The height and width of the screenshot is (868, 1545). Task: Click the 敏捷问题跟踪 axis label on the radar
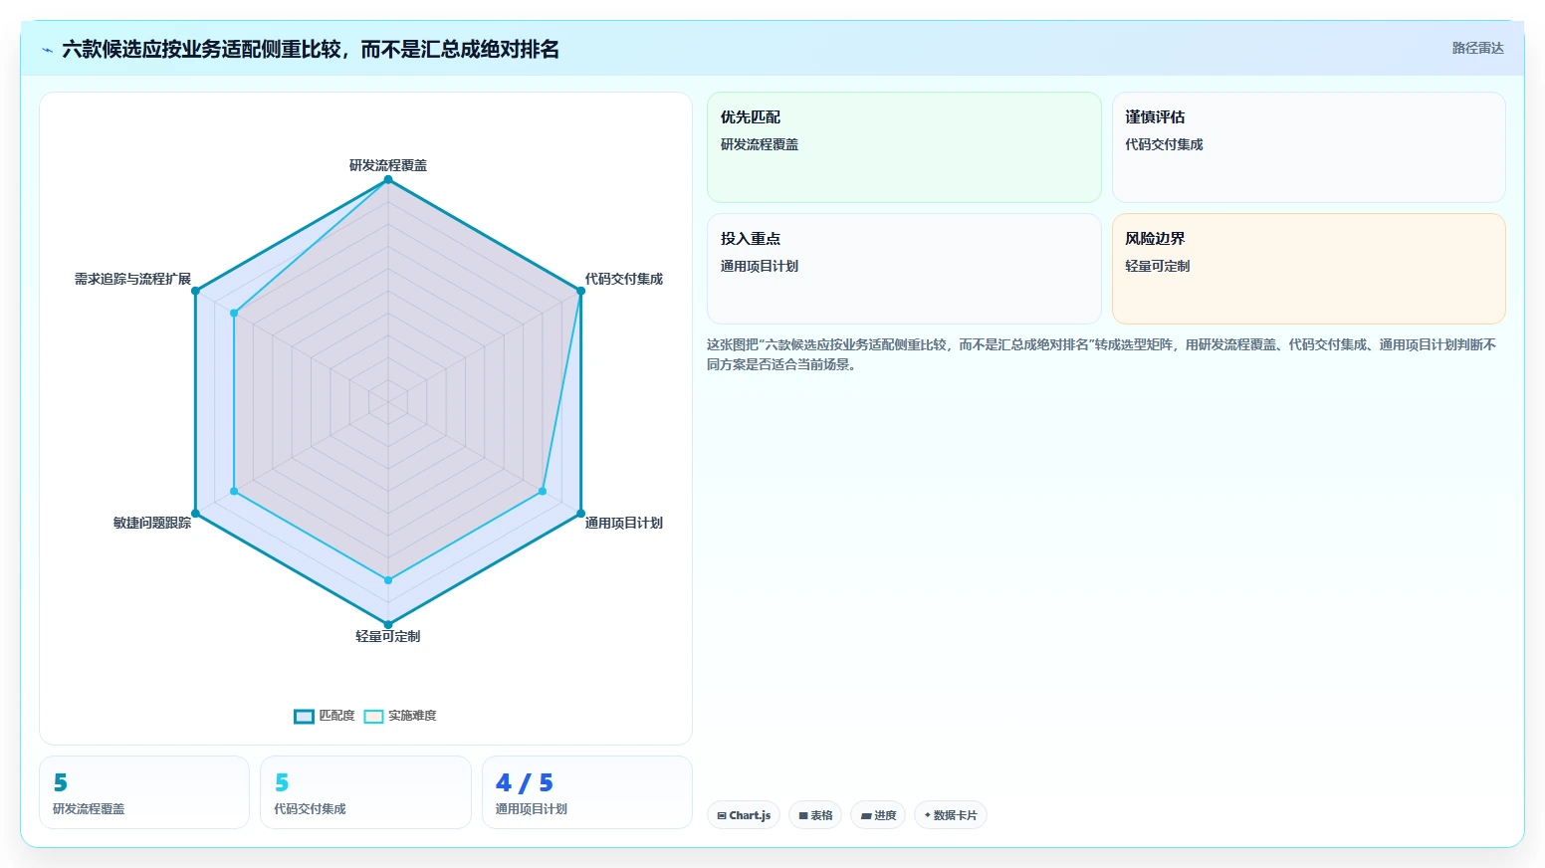152,523
